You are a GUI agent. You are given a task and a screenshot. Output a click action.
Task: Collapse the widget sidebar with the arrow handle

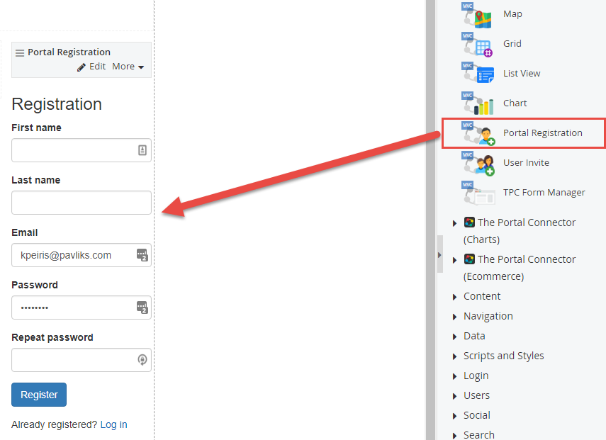(x=440, y=255)
